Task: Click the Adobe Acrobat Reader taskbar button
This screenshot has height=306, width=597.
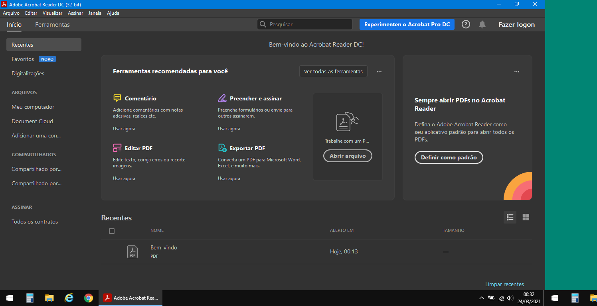Action: [130, 298]
